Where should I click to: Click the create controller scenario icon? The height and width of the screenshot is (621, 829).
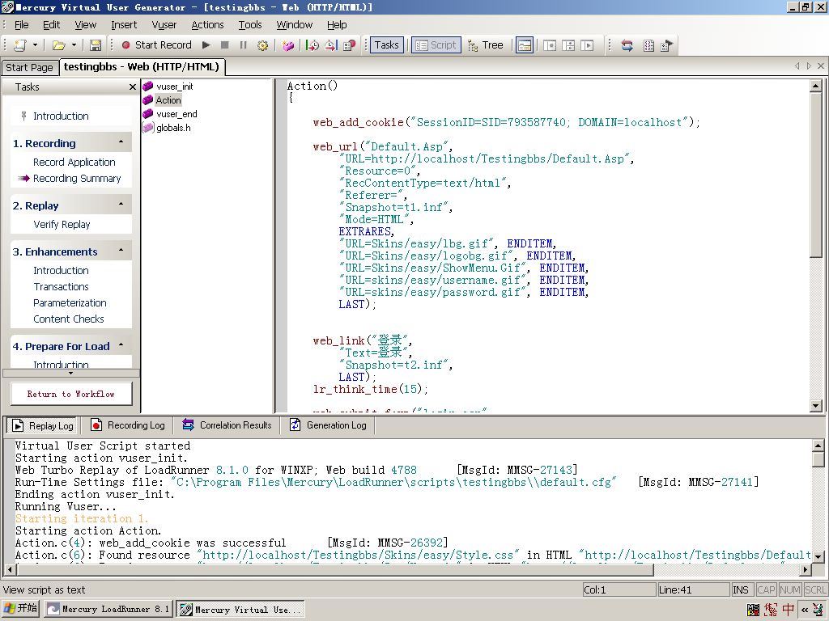(667, 45)
